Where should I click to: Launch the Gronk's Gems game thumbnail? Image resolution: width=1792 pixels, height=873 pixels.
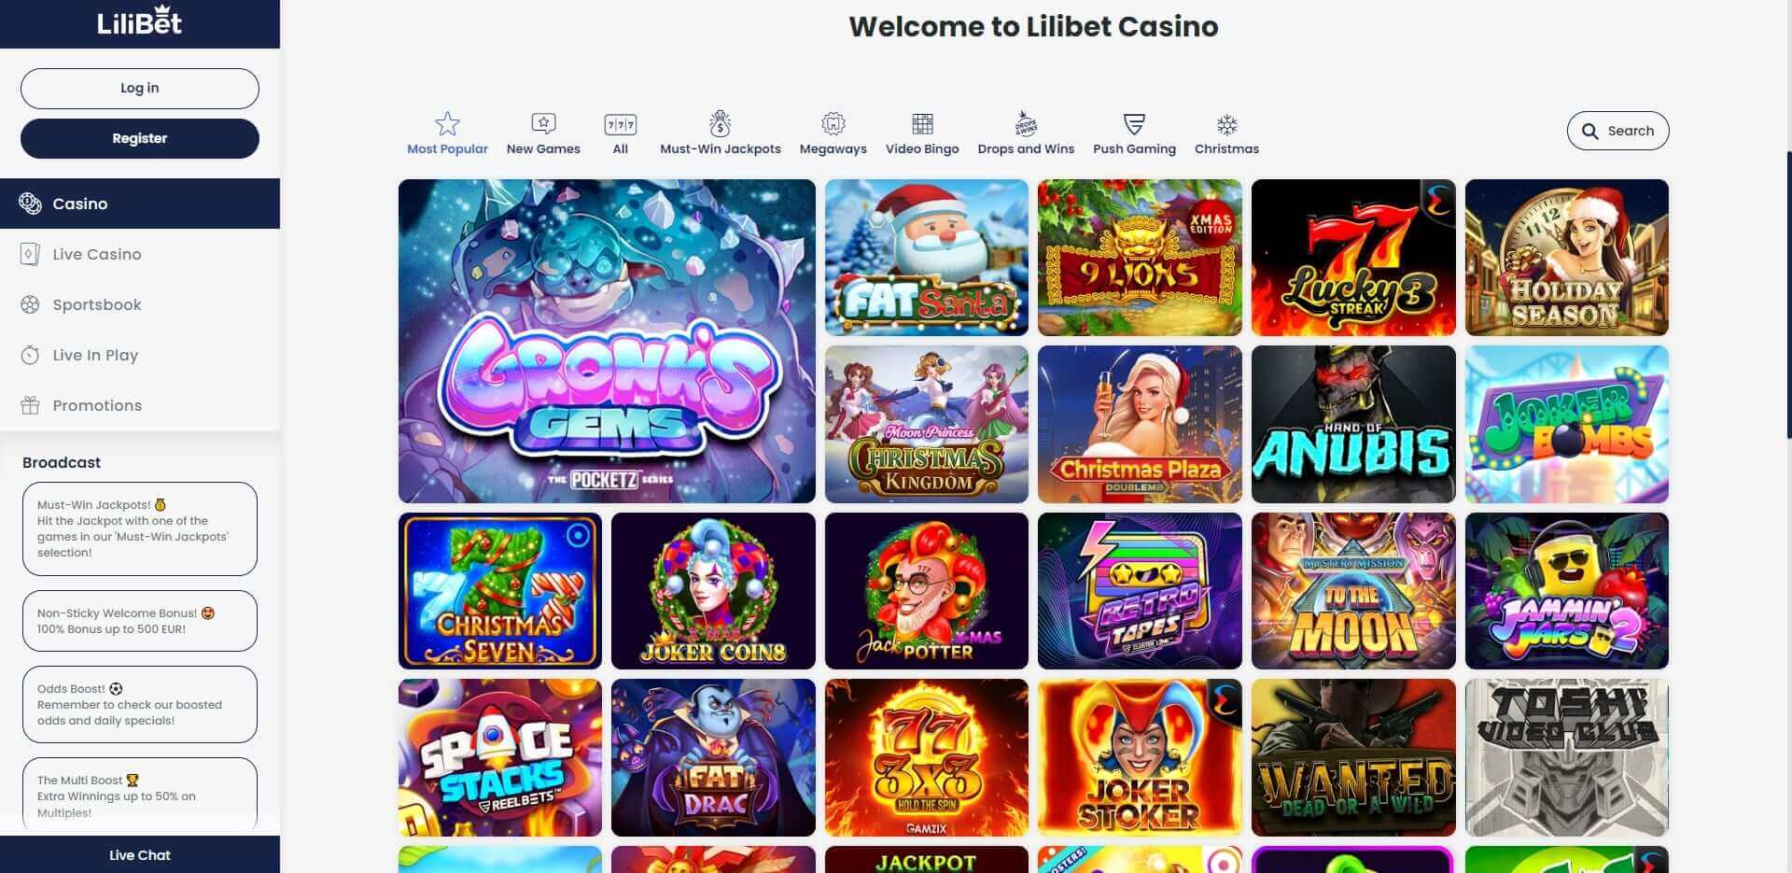pyautogui.click(x=607, y=341)
